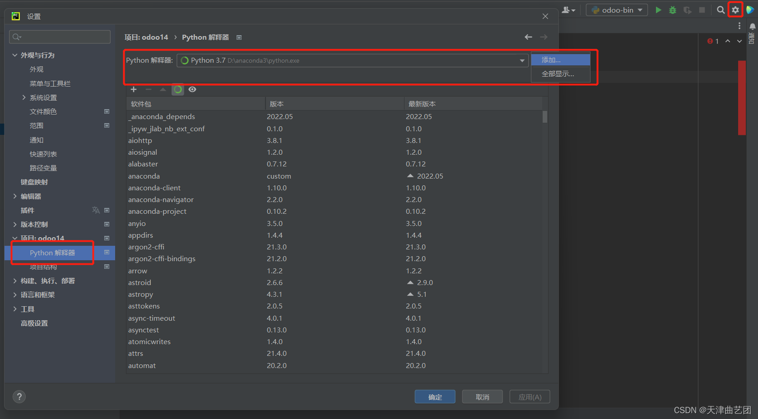Switch to 项目结构 under 项目: odoo14

43,267
